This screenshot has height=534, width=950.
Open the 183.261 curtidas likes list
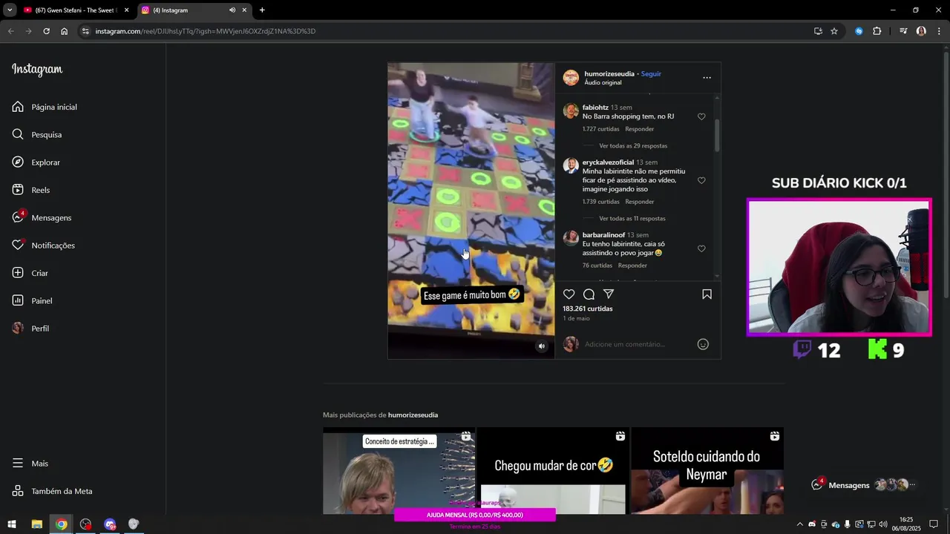point(588,309)
